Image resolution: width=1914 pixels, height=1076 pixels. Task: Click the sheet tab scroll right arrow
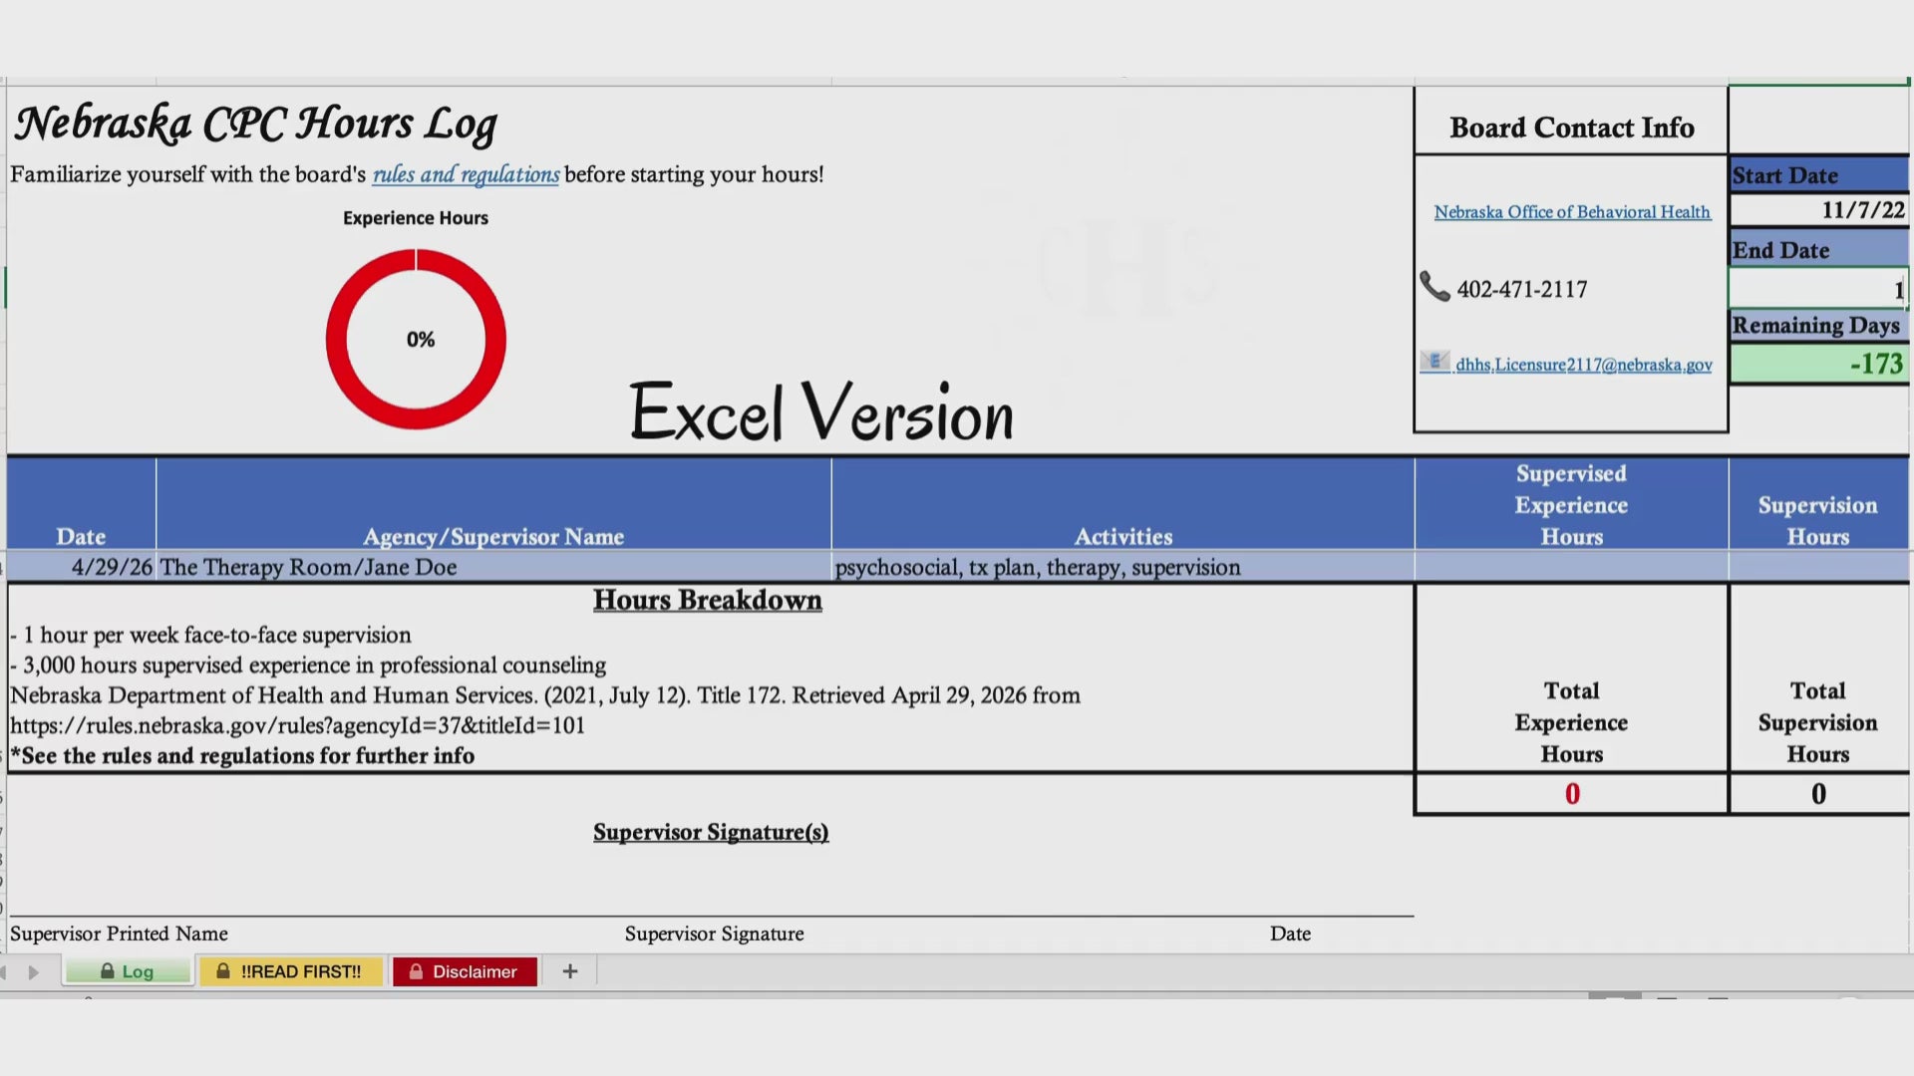pyautogui.click(x=34, y=972)
